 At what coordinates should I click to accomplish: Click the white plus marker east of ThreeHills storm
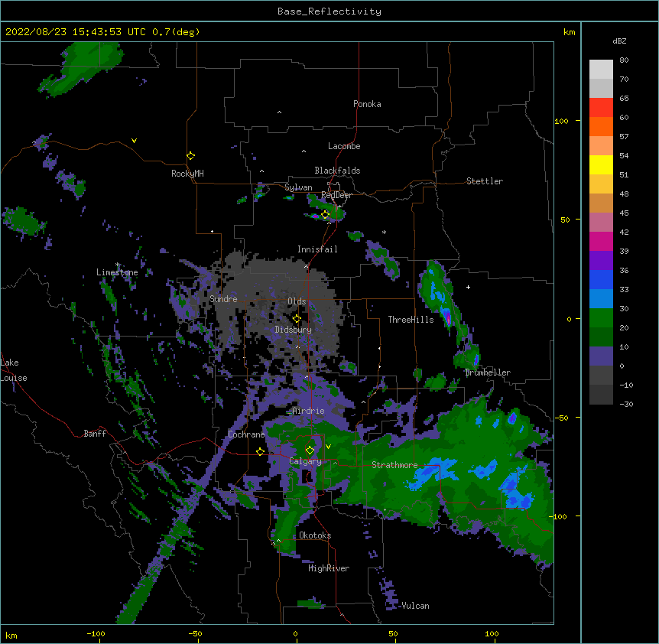coord(468,287)
